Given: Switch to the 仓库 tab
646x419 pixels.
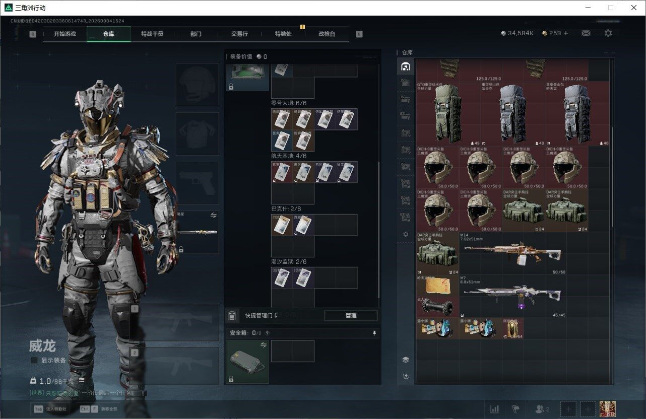Looking at the screenshot, I should [x=109, y=34].
